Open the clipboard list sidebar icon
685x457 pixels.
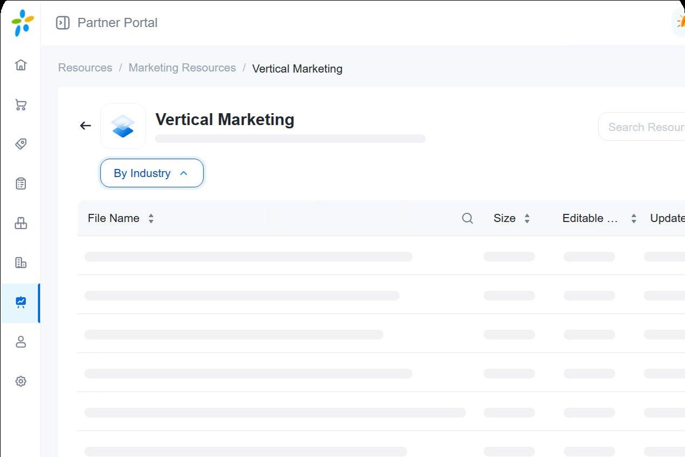click(x=21, y=184)
